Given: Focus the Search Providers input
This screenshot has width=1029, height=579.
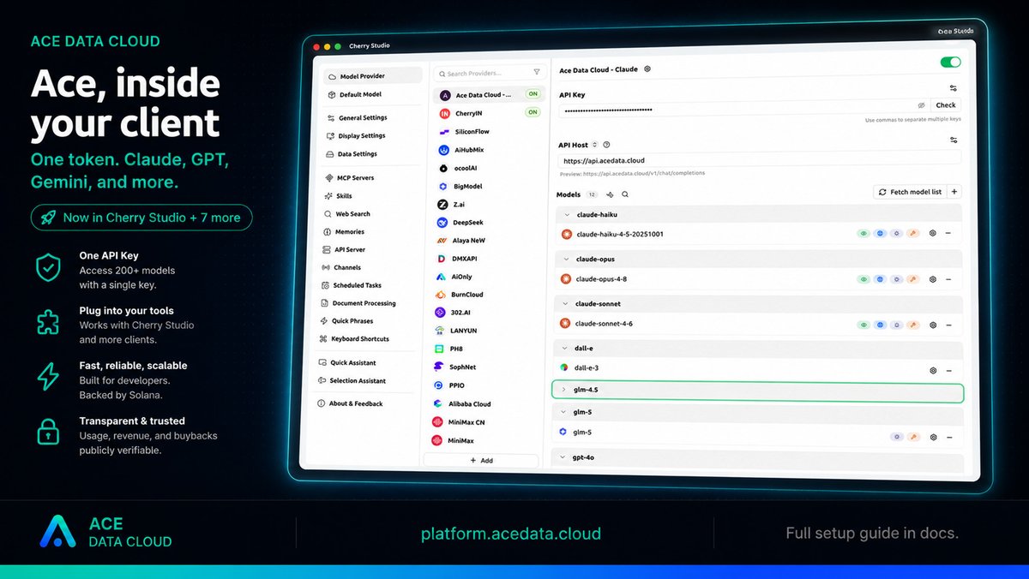Looking at the screenshot, I should click(490, 73).
